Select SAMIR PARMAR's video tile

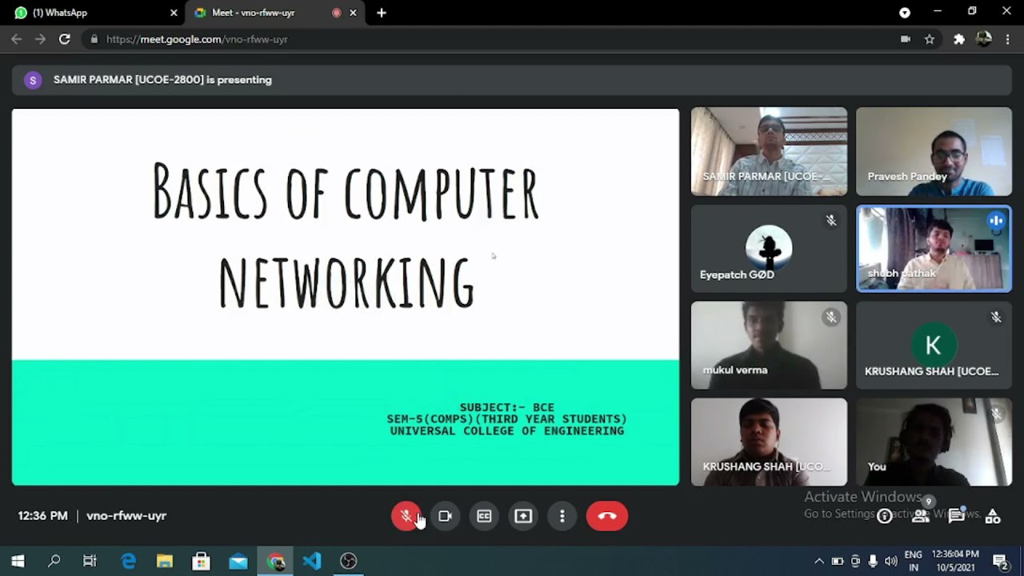tap(769, 151)
